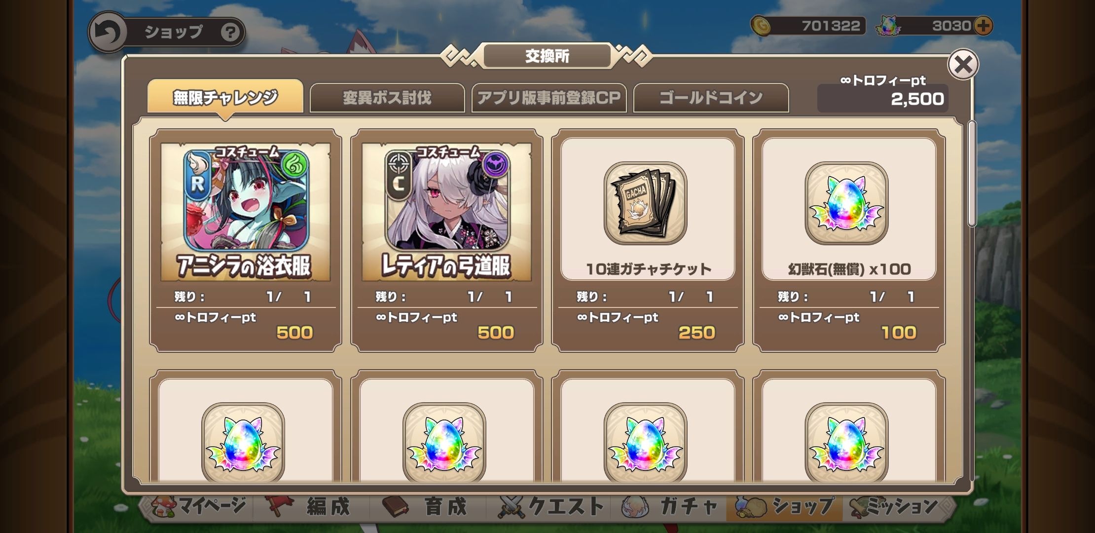This screenshot has width=1095, height=533.
Task: Open ガチャ from the bottom navigation
Action: tap(670, 506)
